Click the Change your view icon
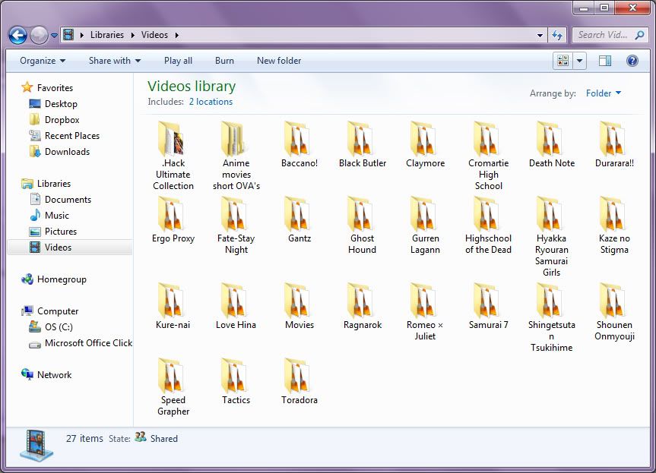Viewport: 656px width, 473px height. click(563, 61)
